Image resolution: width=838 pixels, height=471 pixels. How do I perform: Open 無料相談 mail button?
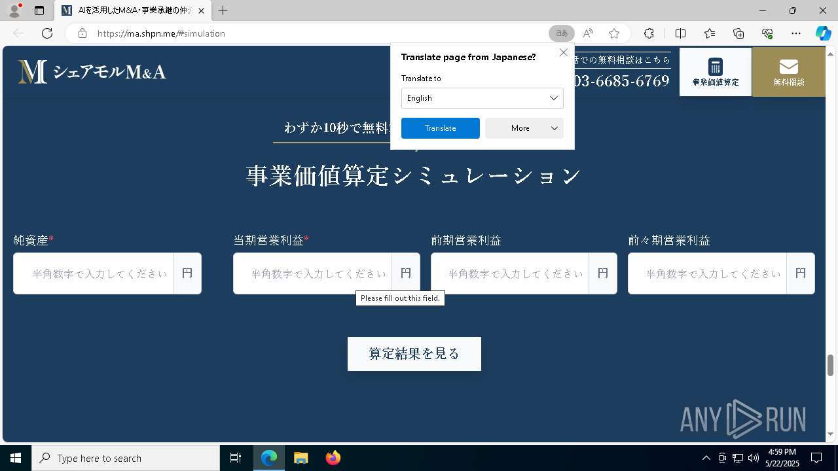pyautogui.click(x=788, y=72)
